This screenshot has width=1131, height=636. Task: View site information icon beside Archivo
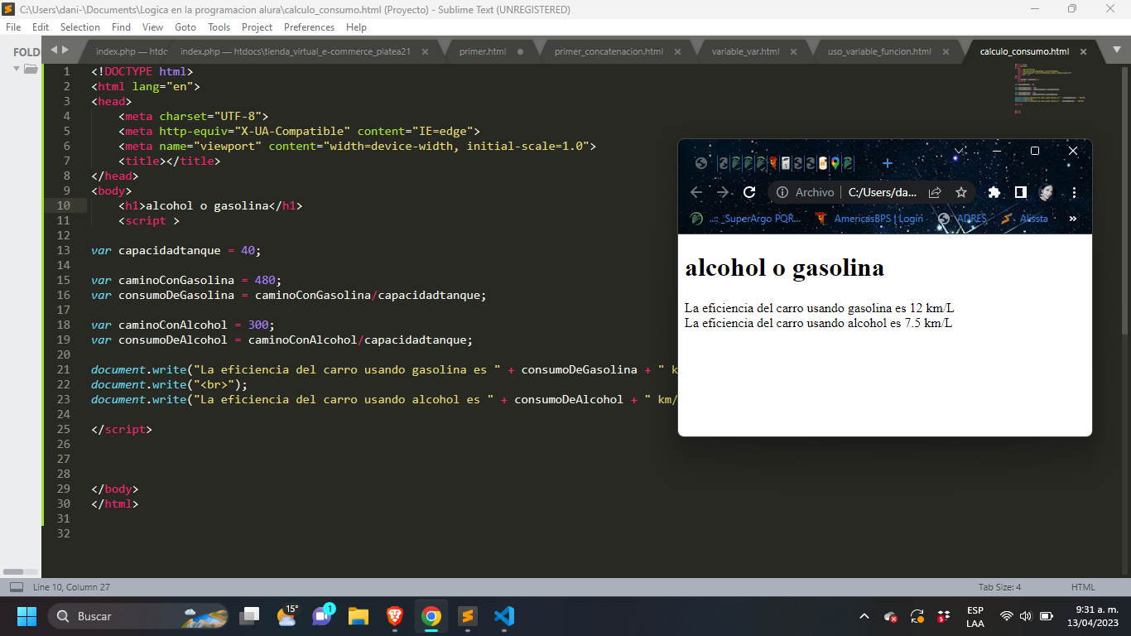point(782,192)
